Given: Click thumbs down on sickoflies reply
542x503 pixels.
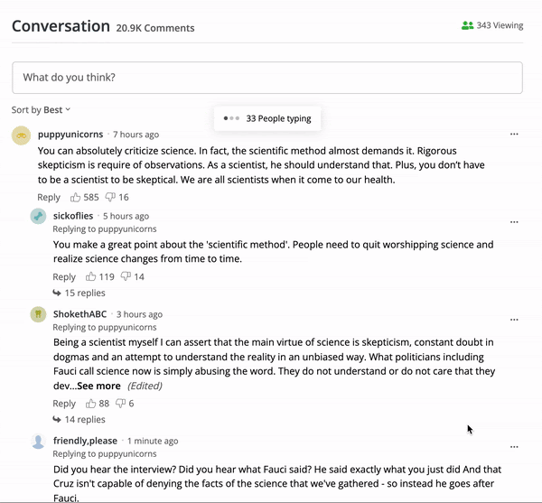Looking at the screenshot, I should [x=126, y=276].
